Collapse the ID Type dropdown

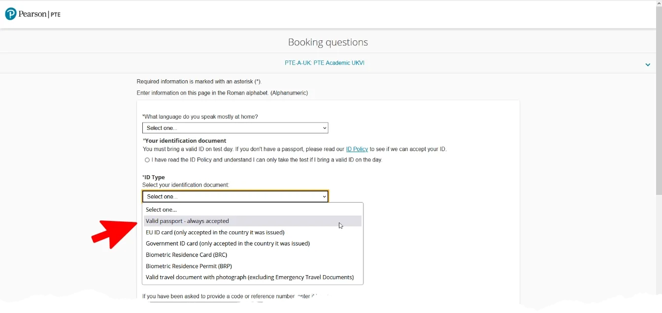235,196
